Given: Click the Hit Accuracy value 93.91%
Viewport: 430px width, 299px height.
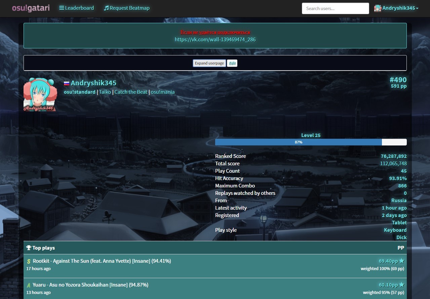Looking at the screenshot, I should click(398, 178).
